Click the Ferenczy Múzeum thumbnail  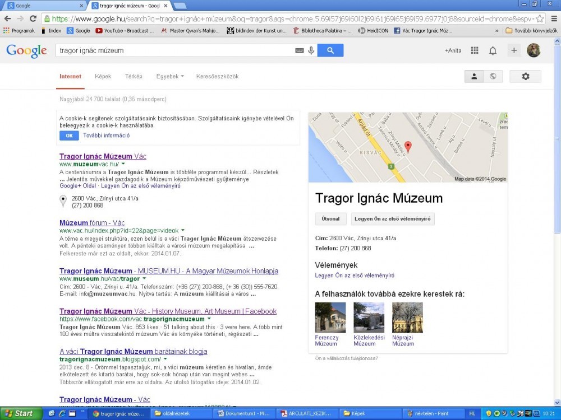[330, 318]
